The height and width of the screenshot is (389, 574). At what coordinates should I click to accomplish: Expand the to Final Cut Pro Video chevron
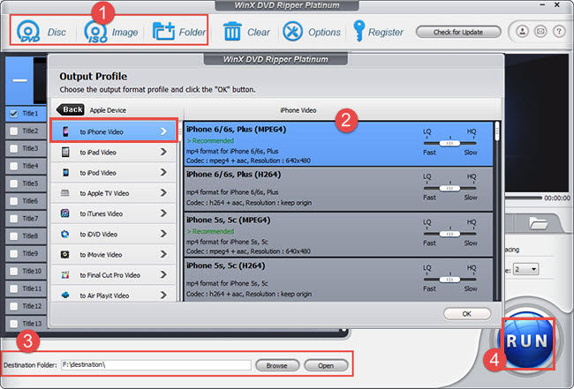(163, 275)
